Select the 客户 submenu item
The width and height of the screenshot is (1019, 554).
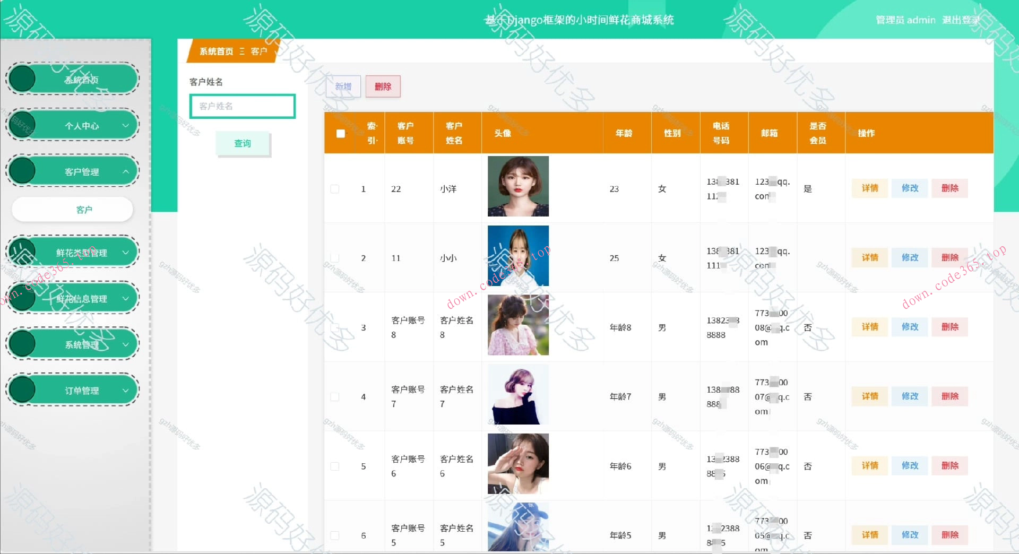(73, 210)
